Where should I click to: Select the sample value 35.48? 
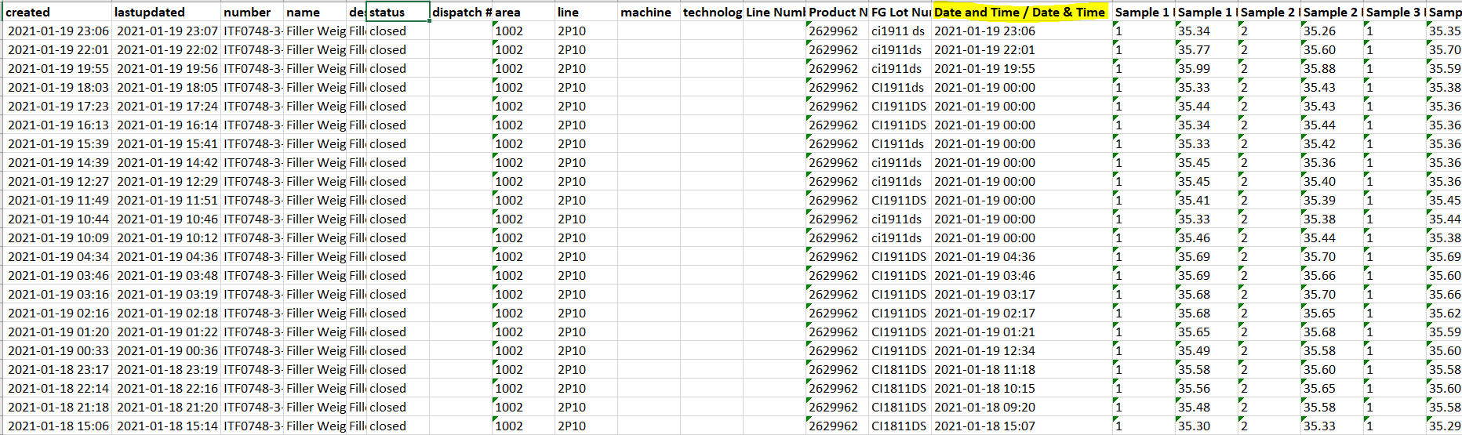[1206, 407]
